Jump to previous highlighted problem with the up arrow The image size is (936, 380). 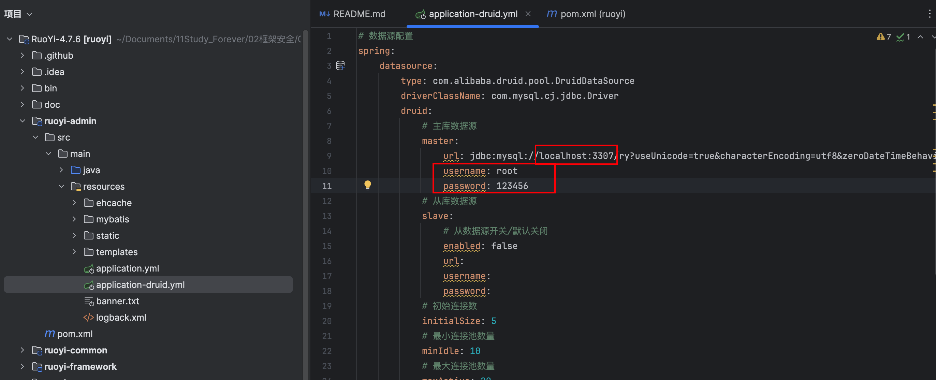pyautogui.click(x=920, y=37)
